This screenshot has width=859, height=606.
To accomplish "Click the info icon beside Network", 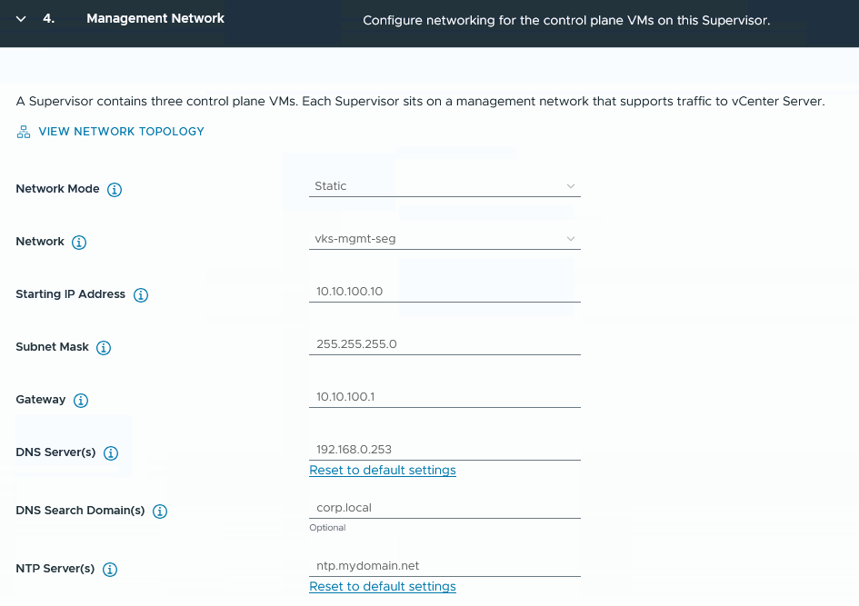I will 79,242.
